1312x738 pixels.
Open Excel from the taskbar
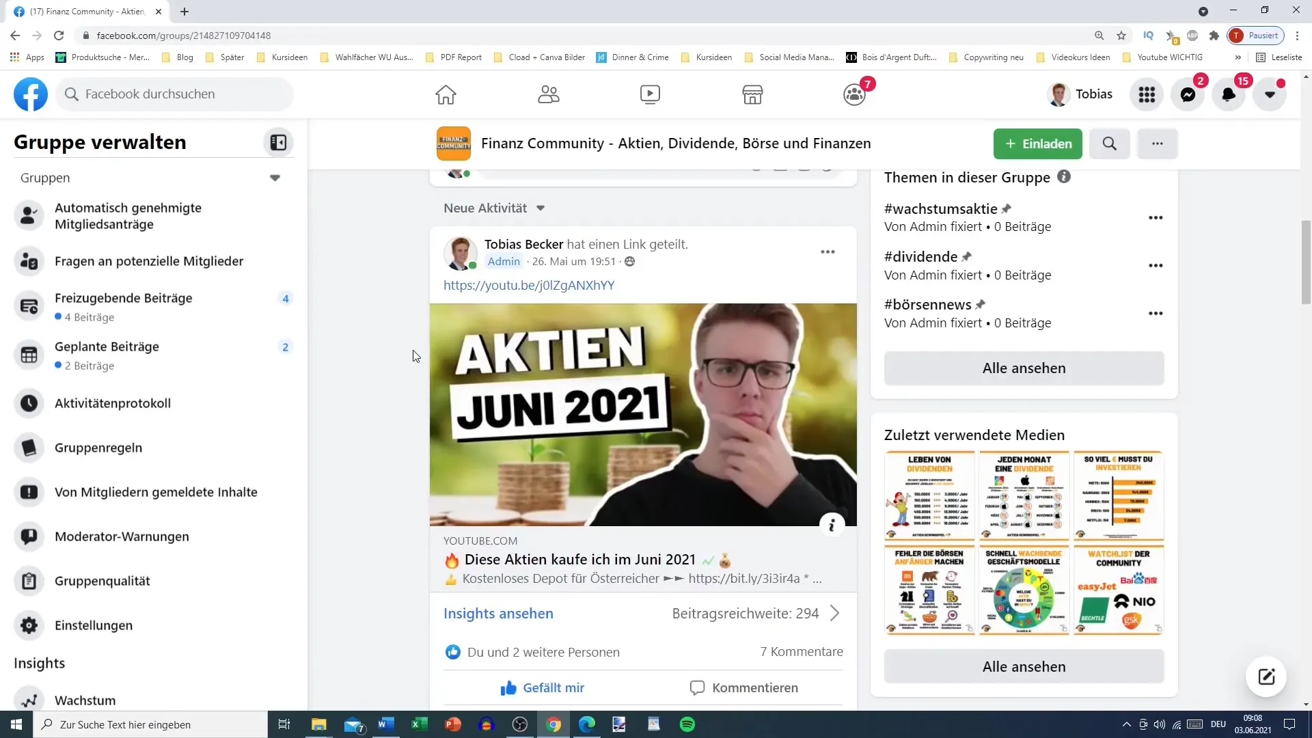(x=419, y=724)
